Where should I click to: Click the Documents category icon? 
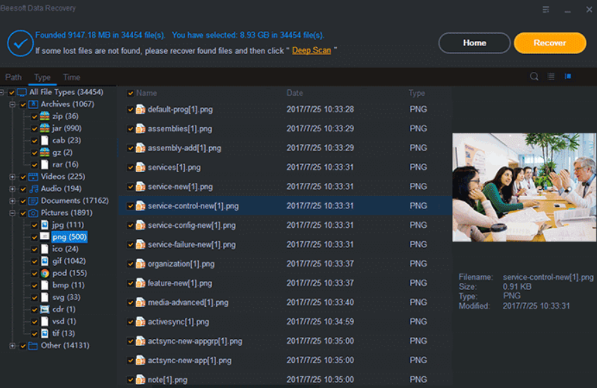33,201
